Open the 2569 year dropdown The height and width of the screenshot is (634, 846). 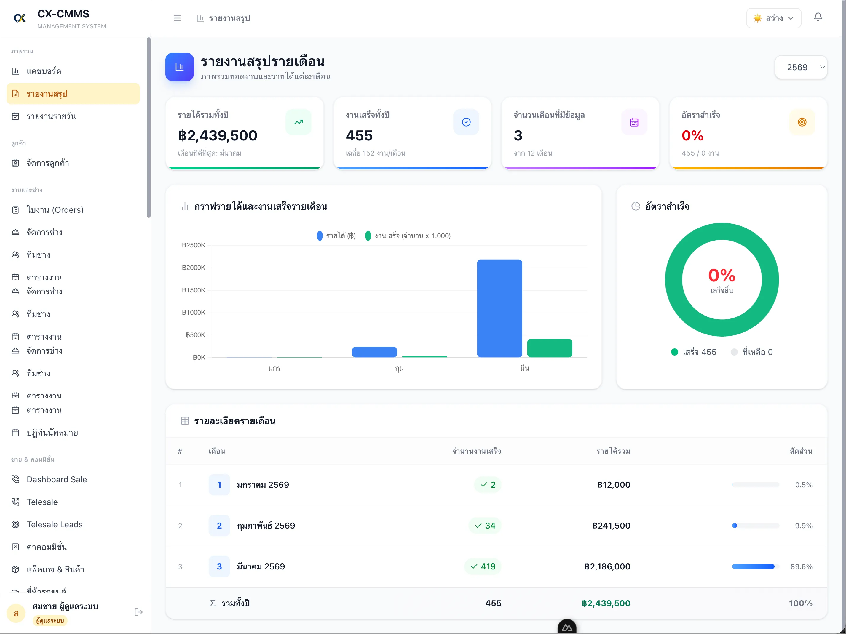(801, 67)
